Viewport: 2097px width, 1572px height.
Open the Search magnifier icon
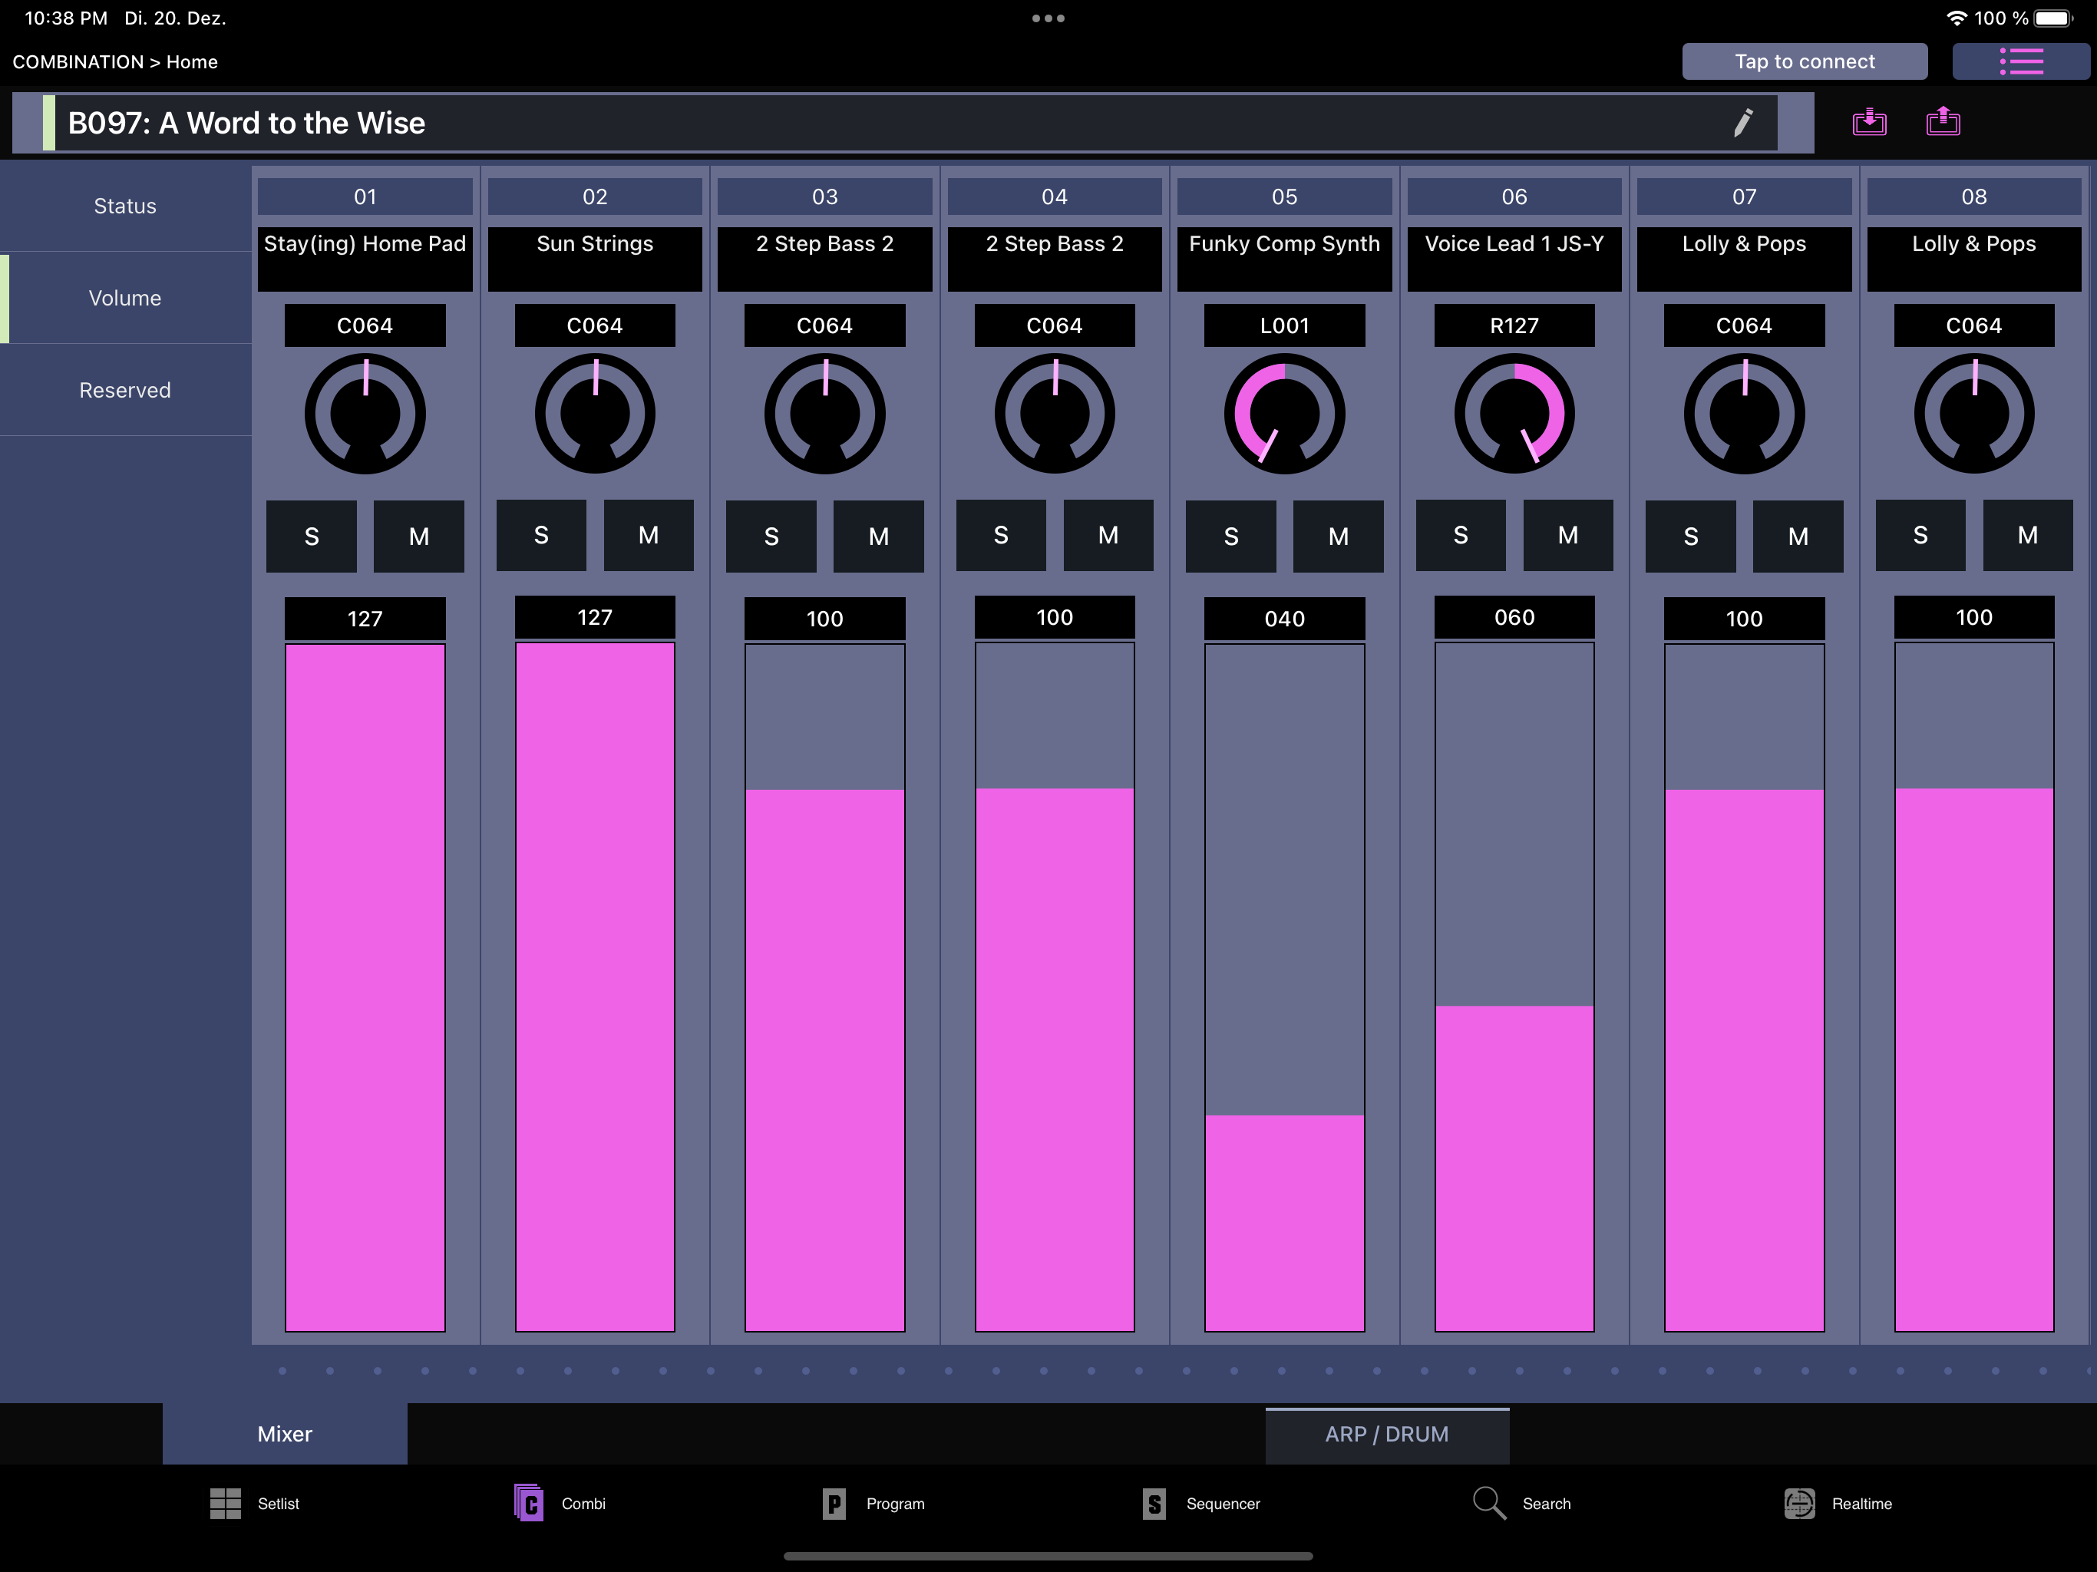point(1489,1503)
